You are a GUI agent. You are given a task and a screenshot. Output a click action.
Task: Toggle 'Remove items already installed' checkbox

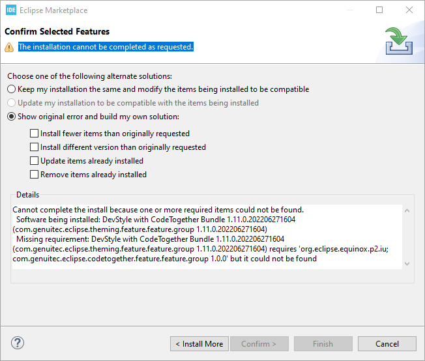tap(34, 174)
